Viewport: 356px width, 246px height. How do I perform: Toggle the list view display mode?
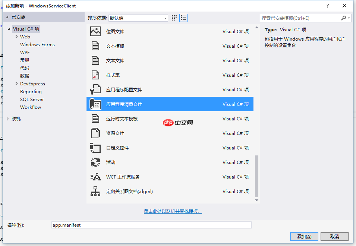tap(183, 18)
